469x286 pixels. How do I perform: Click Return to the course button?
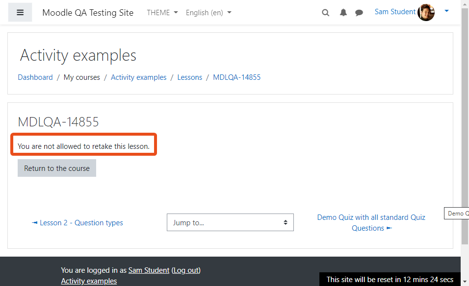click(57, 168)
